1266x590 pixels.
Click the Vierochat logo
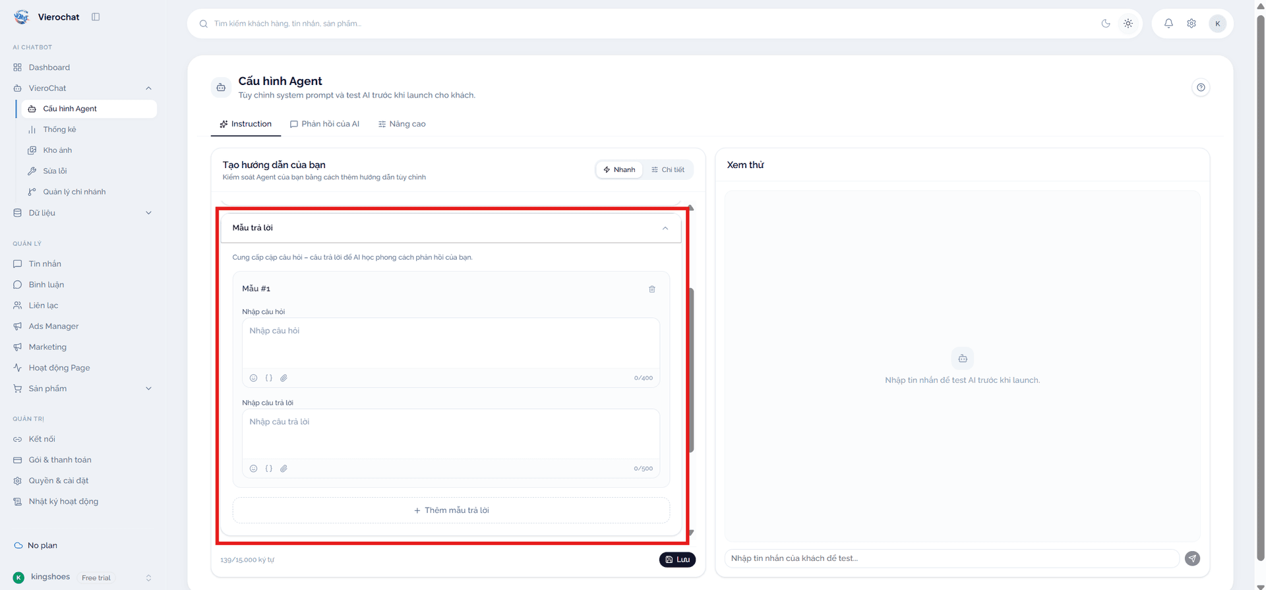click(x=22, y=17)
